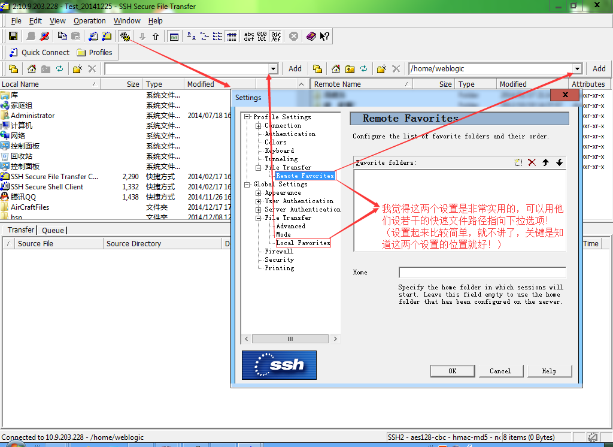The width and height of the screenshot is (613, 447).
Task: Delete favorite folder red X icon
Action: point(532,162)
